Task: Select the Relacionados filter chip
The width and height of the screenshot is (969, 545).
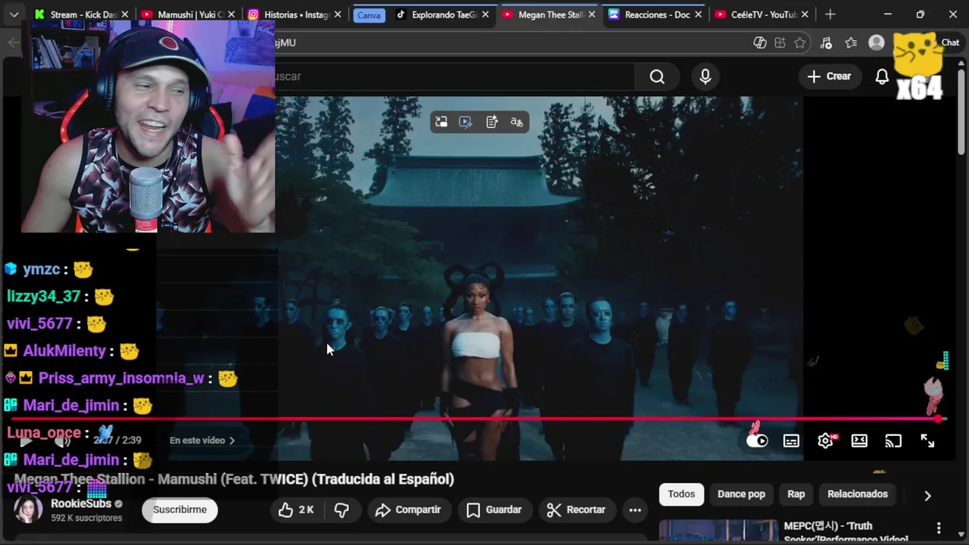Action: click(x=858, y=494)
